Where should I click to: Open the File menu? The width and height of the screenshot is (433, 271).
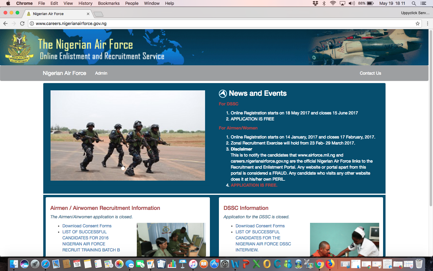41,3
